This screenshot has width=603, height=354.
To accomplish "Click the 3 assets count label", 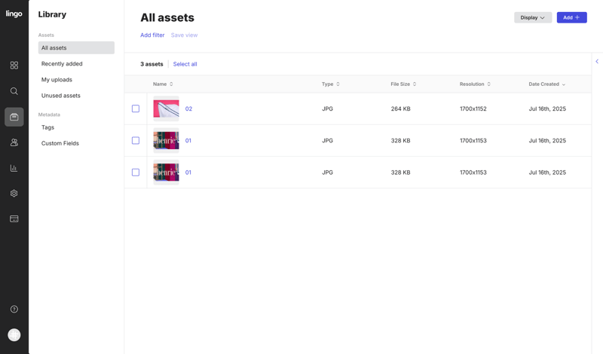I will point(152,64).
